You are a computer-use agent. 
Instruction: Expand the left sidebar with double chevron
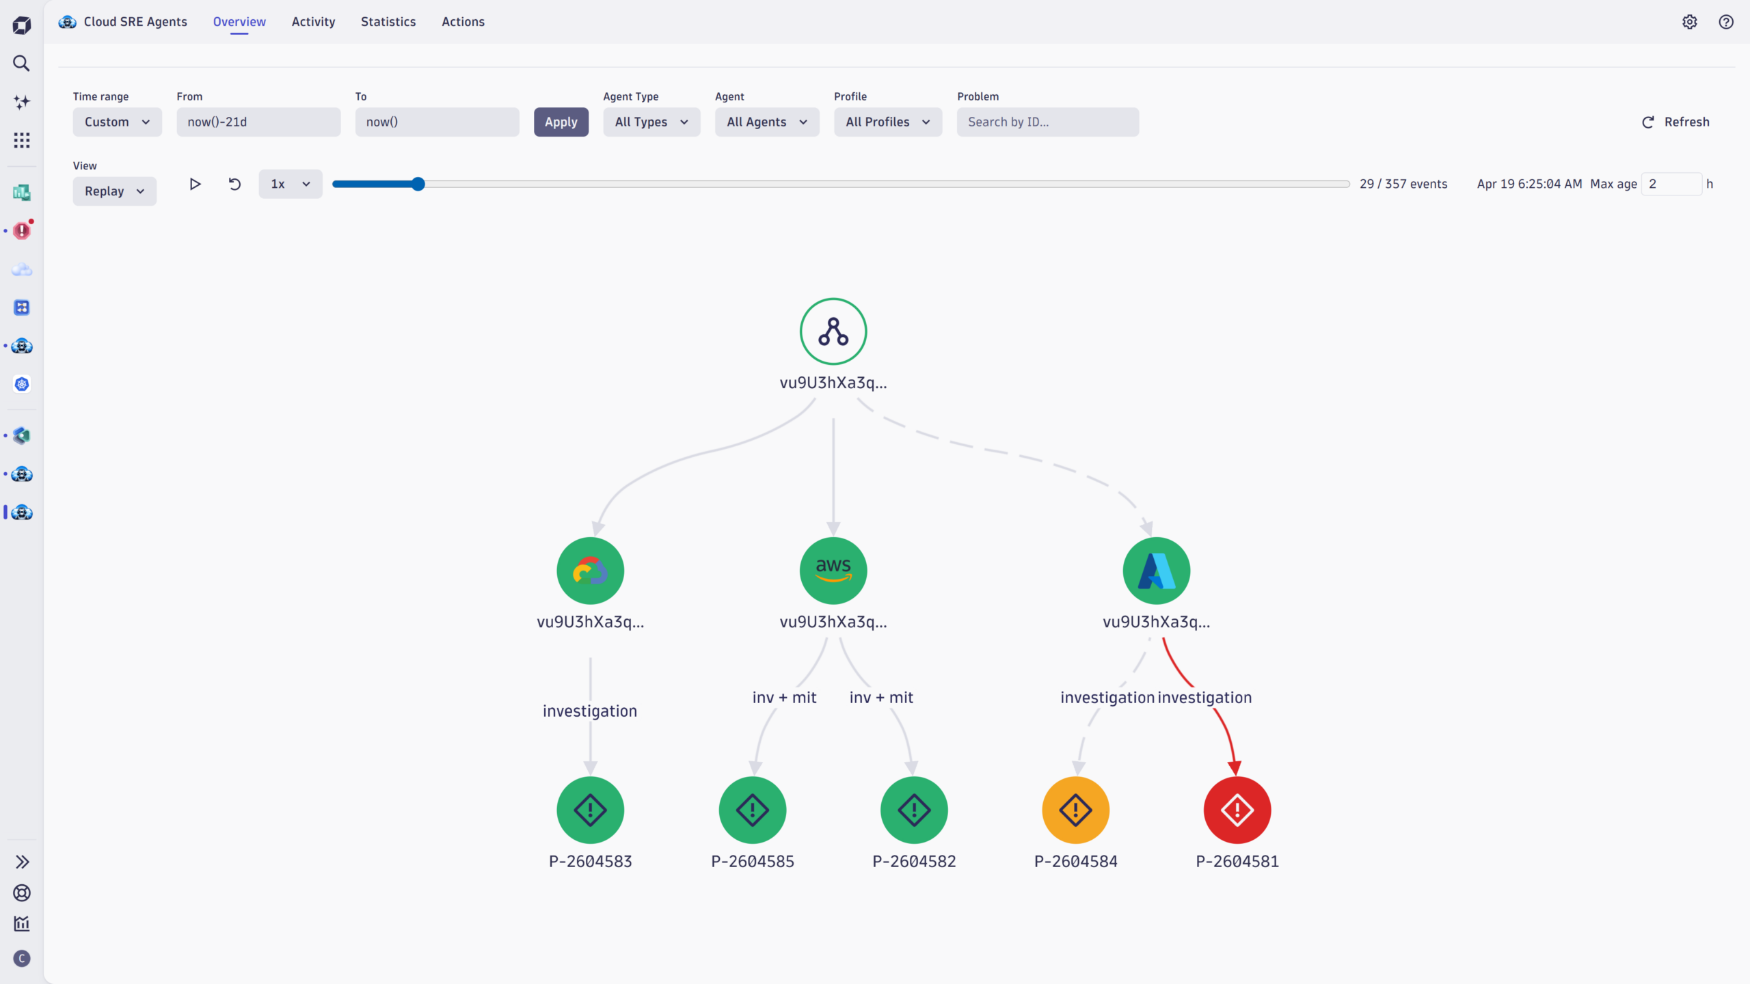pyautogui.click(x=22, y=862)
